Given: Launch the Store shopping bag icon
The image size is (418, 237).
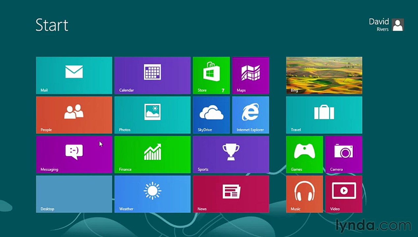Looking at the screenshot, I should point(211,71).
